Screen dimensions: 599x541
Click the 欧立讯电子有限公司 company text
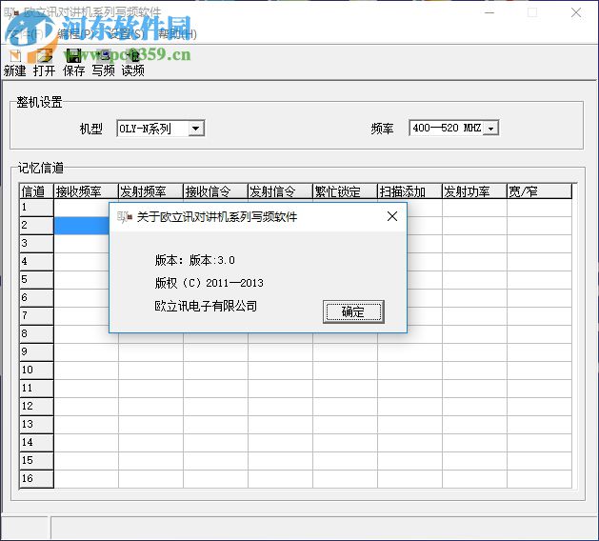click(x=206, y=306)
